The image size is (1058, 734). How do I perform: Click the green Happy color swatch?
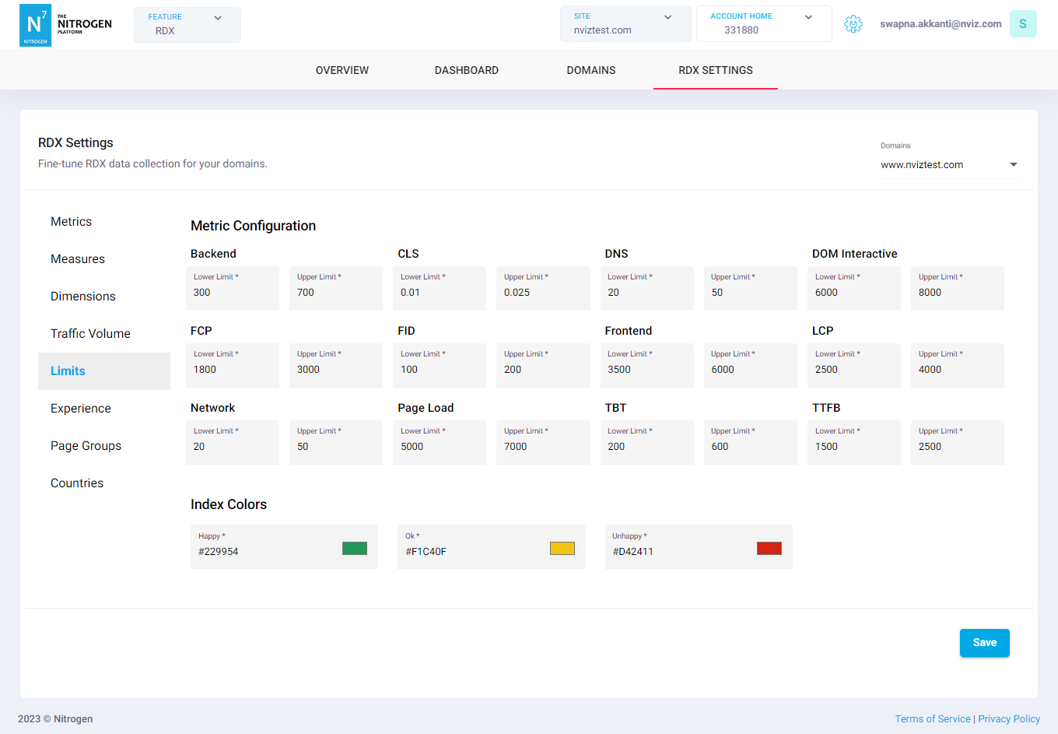[355, 549]
